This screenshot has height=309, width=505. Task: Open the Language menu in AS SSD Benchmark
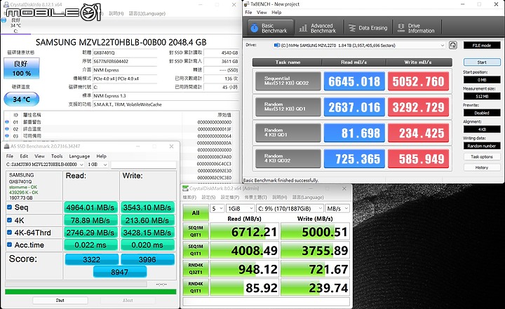79,156
